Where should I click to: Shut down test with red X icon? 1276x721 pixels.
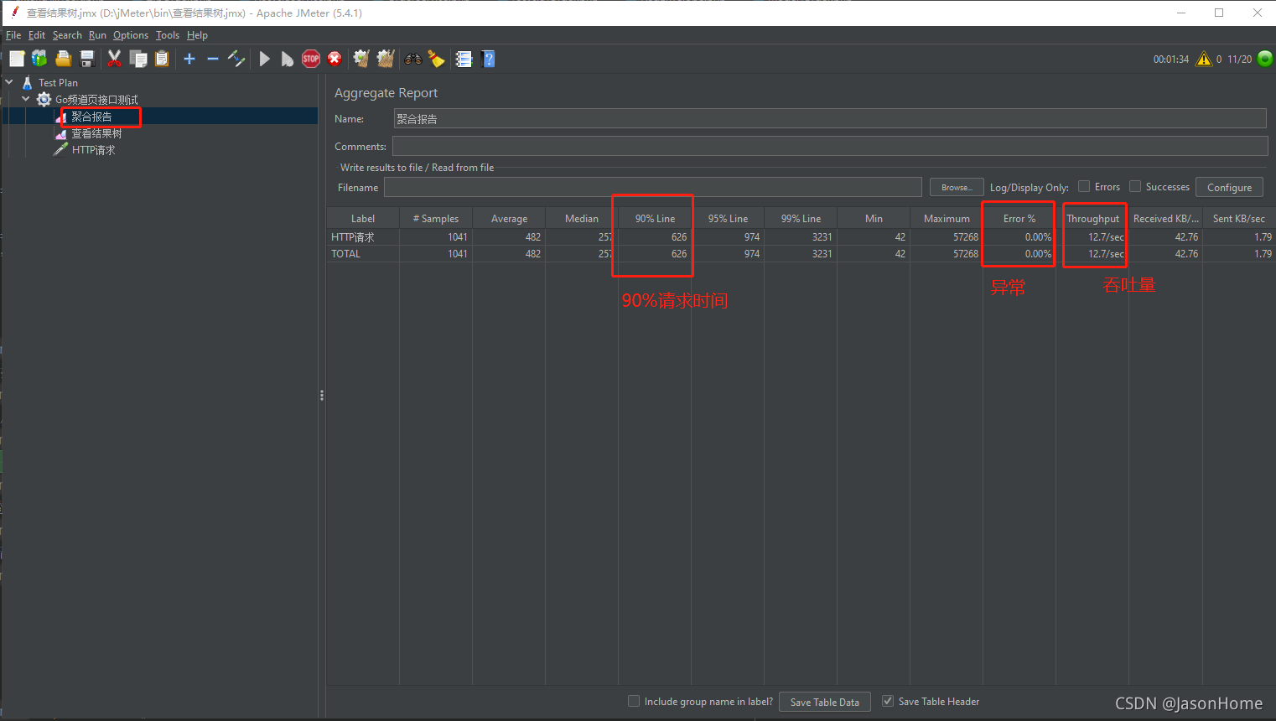335,59
